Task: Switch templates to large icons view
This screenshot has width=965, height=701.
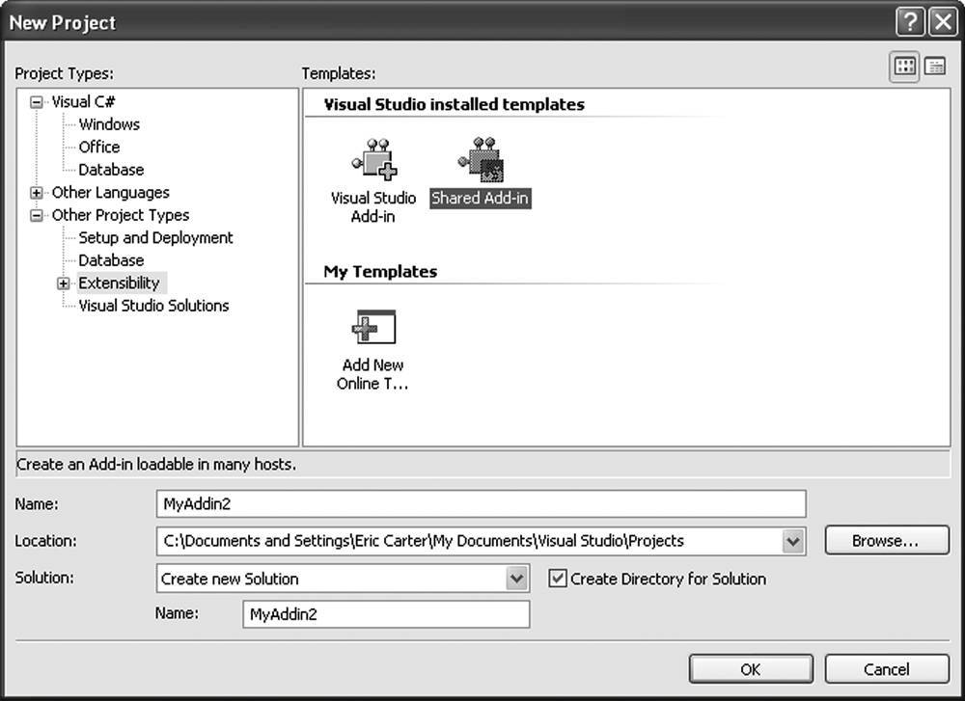Action: (904, 67)
